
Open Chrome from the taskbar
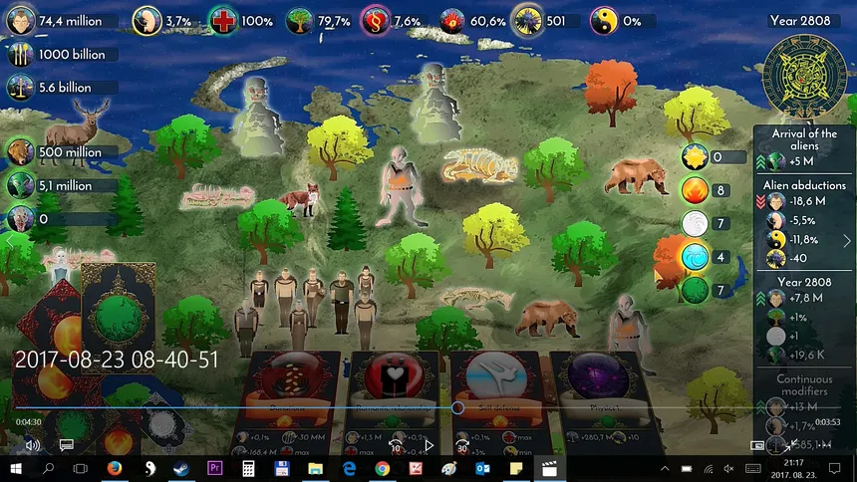click(382, 469)
